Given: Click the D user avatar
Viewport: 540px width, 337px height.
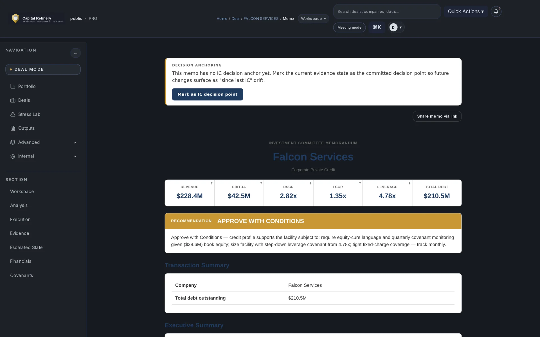Looking at the screenshot, I should 393,27.
